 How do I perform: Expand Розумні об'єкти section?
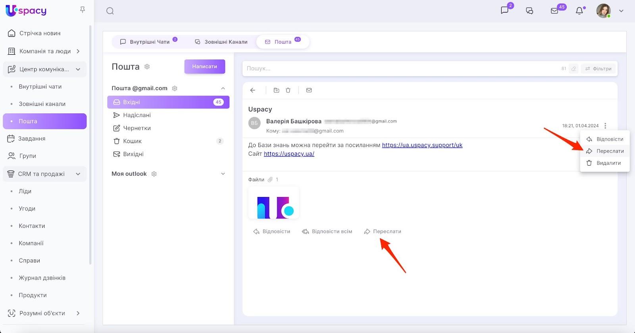click(78, 313)
